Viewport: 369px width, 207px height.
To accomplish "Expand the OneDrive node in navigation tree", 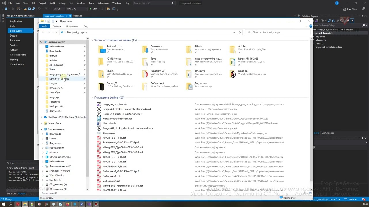I will 41,117.
